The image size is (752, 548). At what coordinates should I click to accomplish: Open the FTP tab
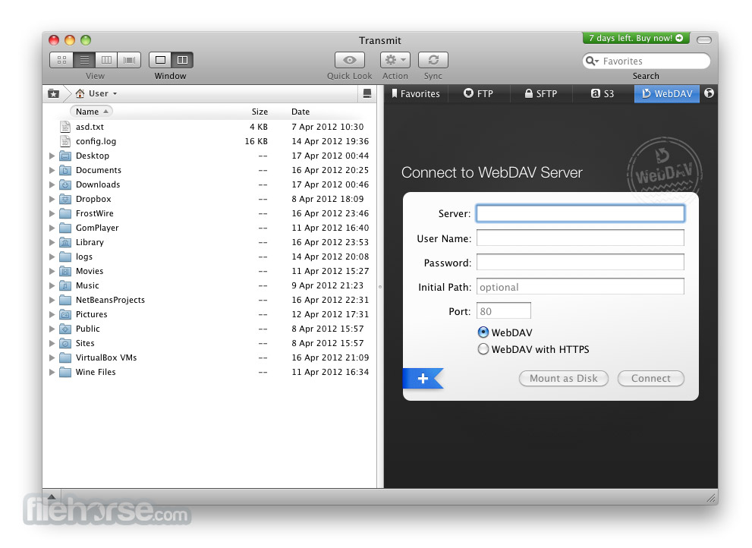click(x=479, y=93)
